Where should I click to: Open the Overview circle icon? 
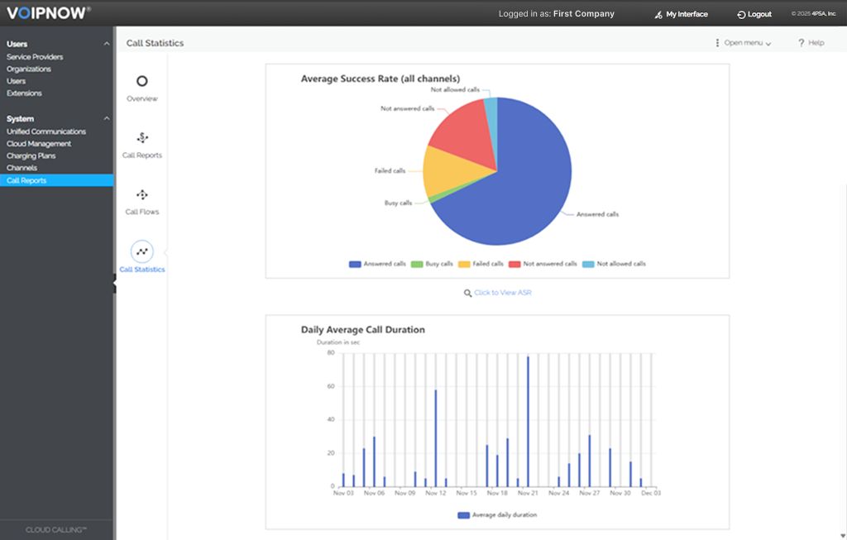pos(142,81)
